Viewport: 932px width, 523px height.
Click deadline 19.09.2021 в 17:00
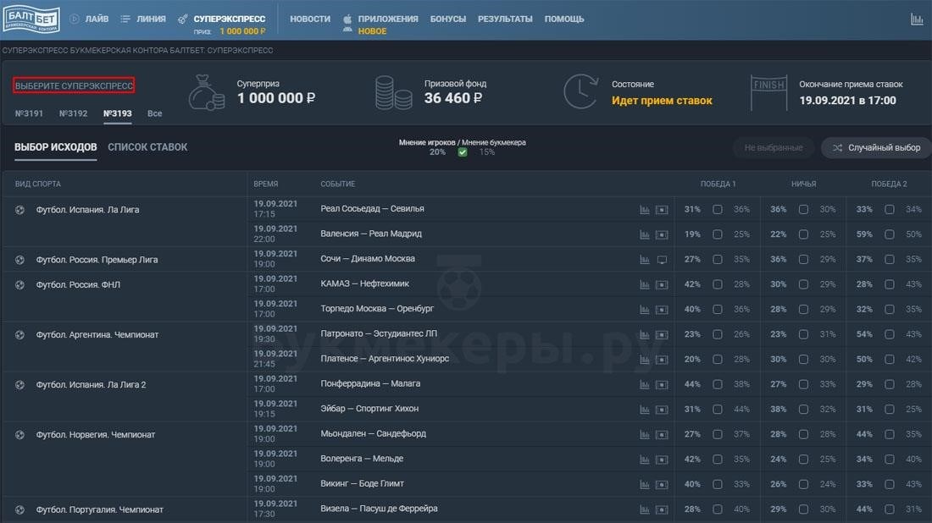847,101
